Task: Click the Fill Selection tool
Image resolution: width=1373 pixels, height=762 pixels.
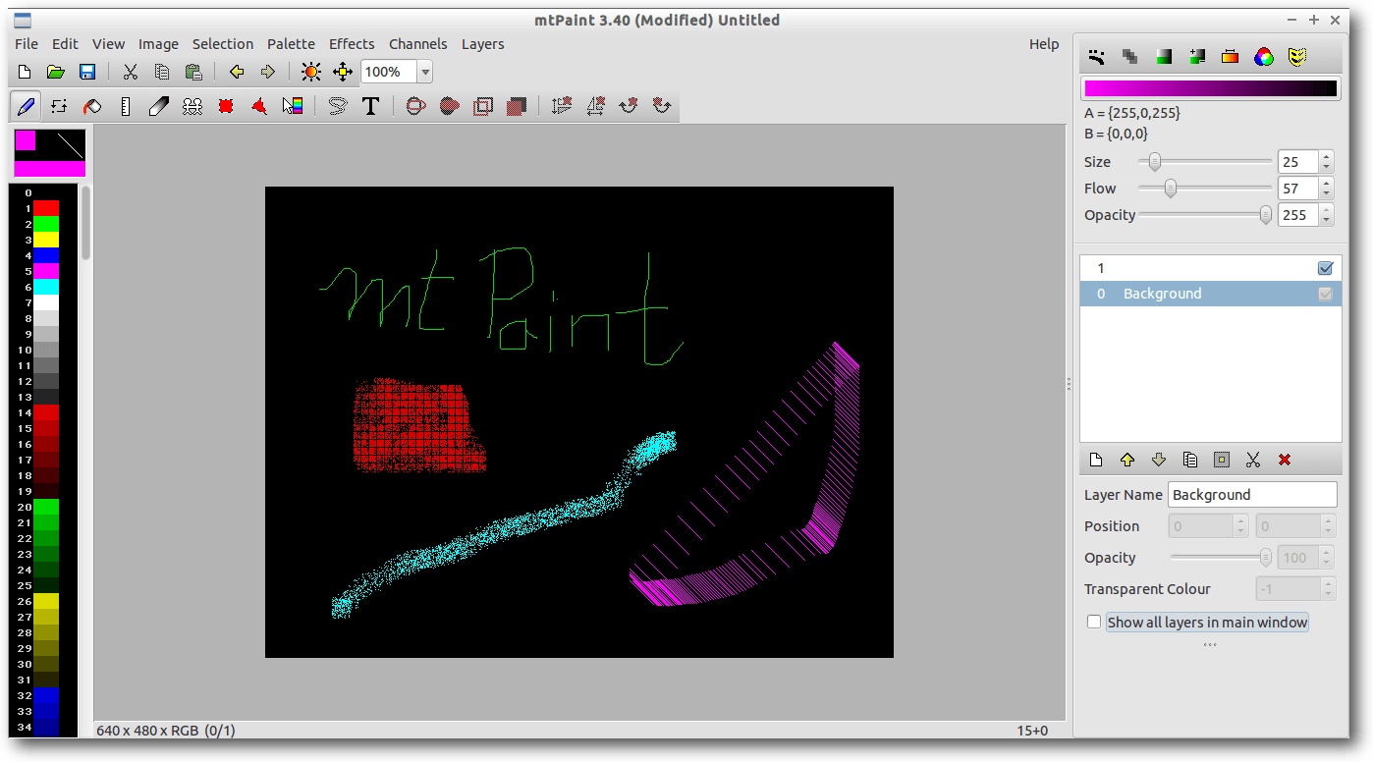Action: [516, 106]
